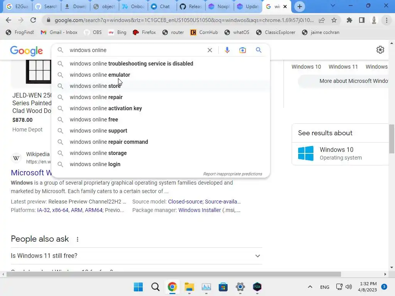
Task: Select suggestion 'windows online store'
Action: click(160, 86)
